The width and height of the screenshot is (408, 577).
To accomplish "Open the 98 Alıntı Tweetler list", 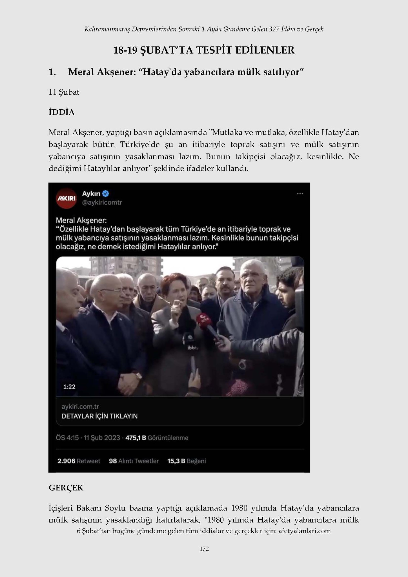I will 134,461.
